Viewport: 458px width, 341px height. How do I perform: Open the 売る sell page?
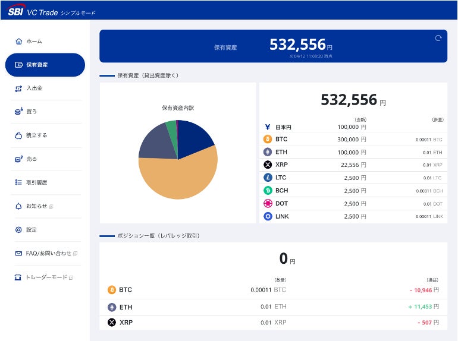tap(31, 159)
